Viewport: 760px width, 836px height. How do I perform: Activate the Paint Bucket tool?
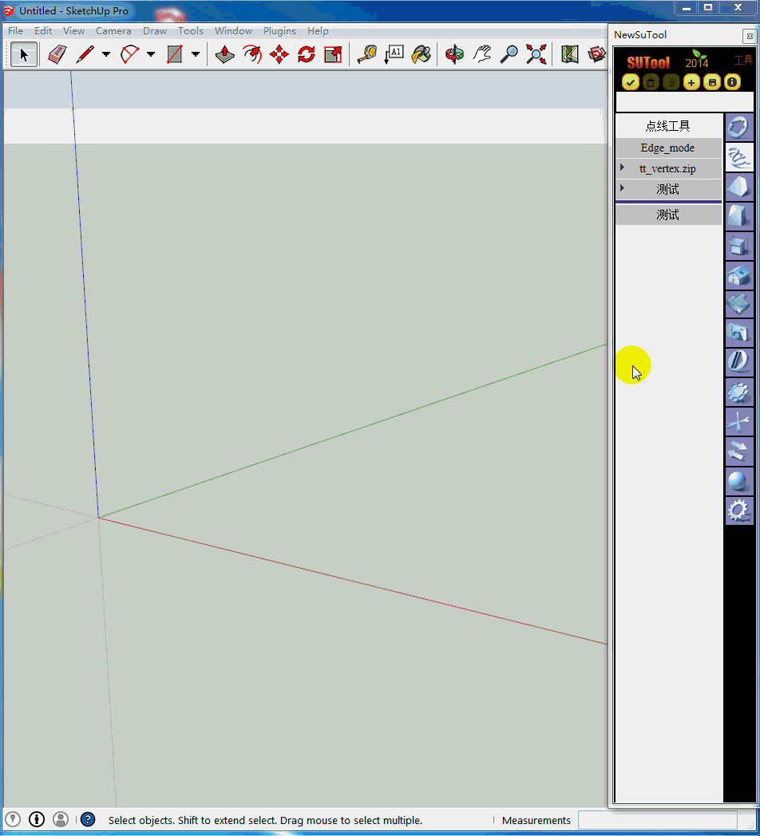point(421,54)
